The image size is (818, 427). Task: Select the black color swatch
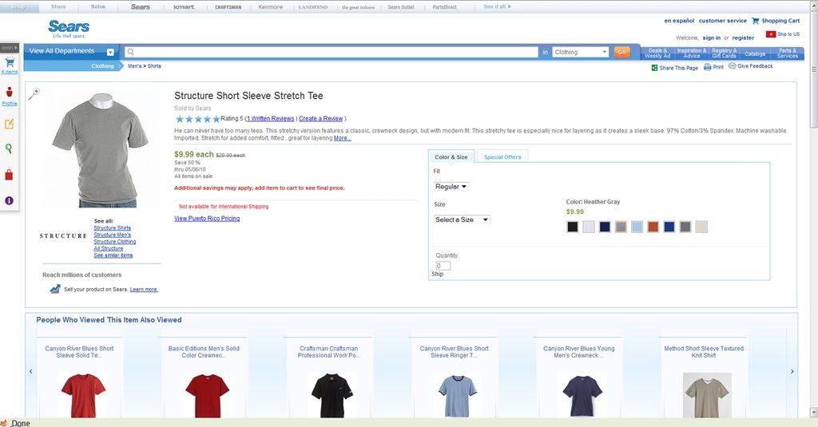tap(572, 227)
